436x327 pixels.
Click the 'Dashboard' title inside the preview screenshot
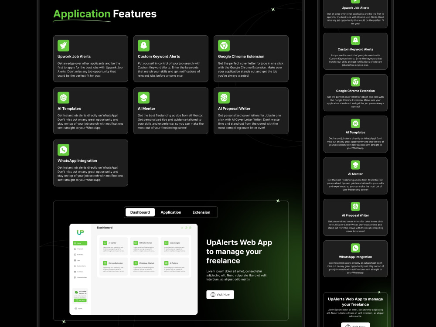[105, 228]
